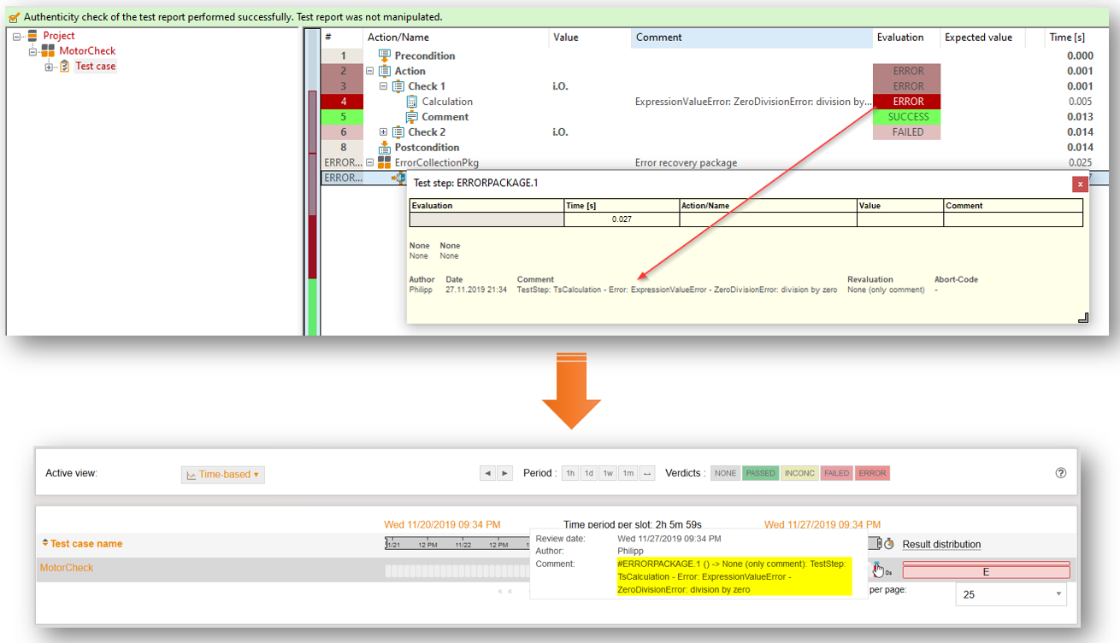Set period to 1w
The image size is (1120, 643).
click(607, 473)
